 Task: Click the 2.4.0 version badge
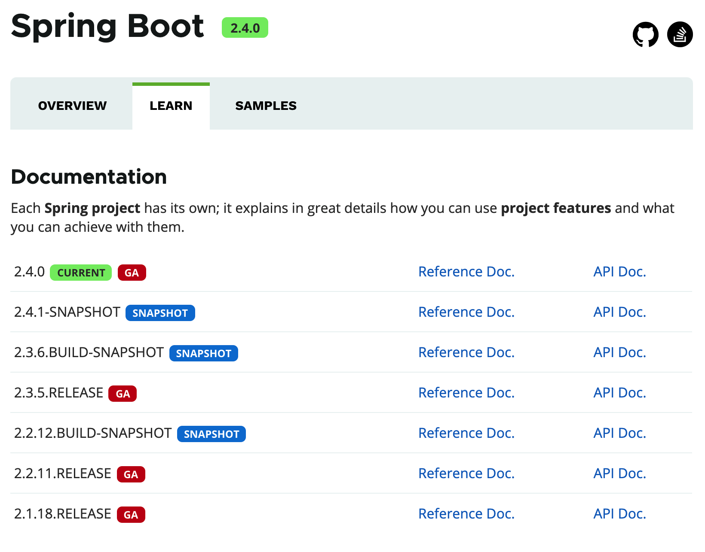pyautogui.click(x=245, y=28)
